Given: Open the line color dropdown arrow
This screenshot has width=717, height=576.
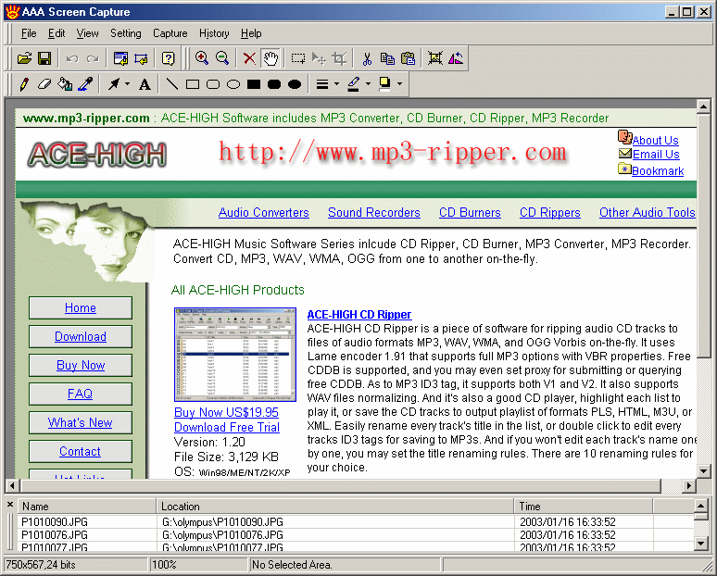Looking at the screenshot, I should (x=368, y=84).
